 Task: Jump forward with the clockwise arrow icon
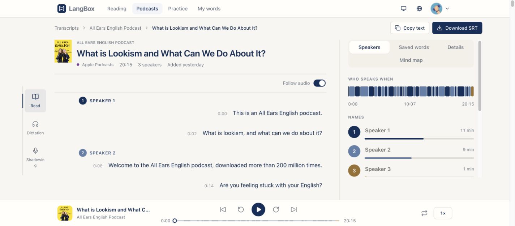click(276, 209)
